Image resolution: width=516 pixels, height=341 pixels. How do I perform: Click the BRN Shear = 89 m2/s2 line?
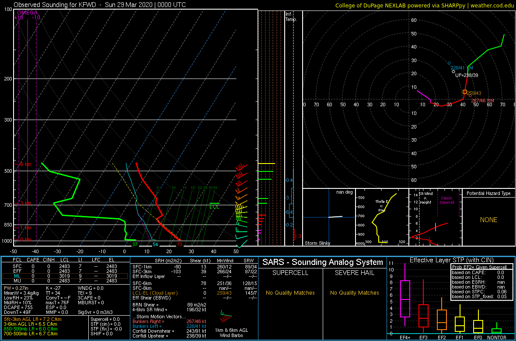(169, 305)
